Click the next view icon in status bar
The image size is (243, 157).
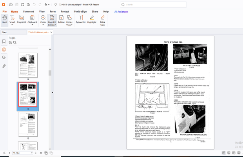tap(51, 153)
